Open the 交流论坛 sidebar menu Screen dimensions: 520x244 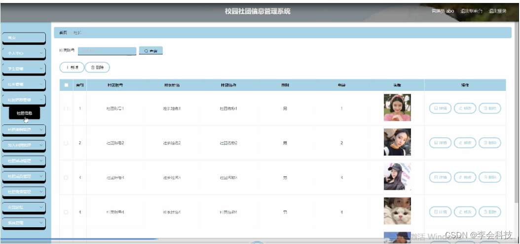point(24,207)
